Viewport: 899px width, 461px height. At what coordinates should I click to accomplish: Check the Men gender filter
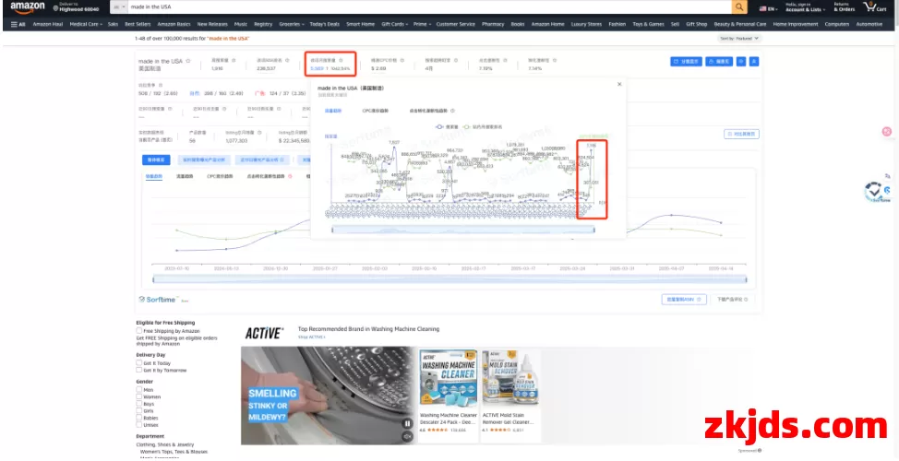139,389
